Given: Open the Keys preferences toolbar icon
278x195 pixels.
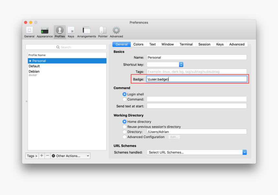Looking at the screenshot, I should [71, 32].
